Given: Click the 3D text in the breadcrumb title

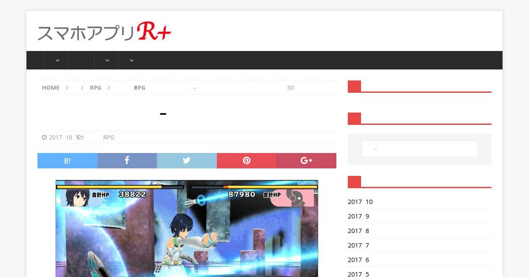Looking at the screenshot, I should click(x=291, y=87).
